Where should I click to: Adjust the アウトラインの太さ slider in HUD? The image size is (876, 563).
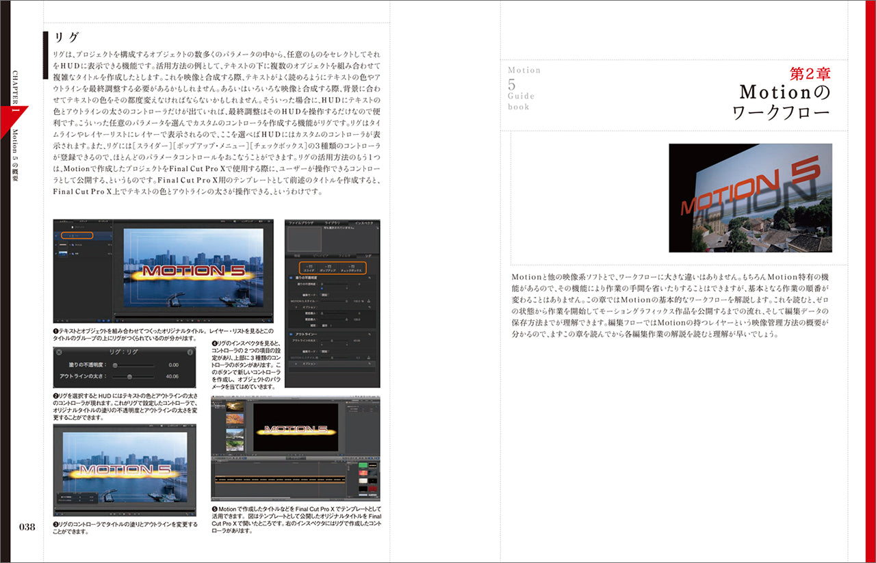pyautogui.click(x=133, y=376)
